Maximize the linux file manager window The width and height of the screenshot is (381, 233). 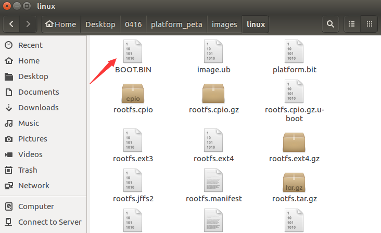[x=27, y=6]
